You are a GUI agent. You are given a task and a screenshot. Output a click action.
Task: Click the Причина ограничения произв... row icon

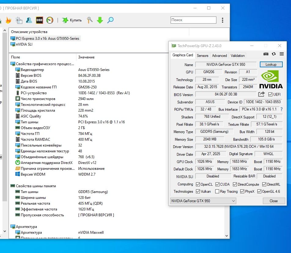(17, 169)
